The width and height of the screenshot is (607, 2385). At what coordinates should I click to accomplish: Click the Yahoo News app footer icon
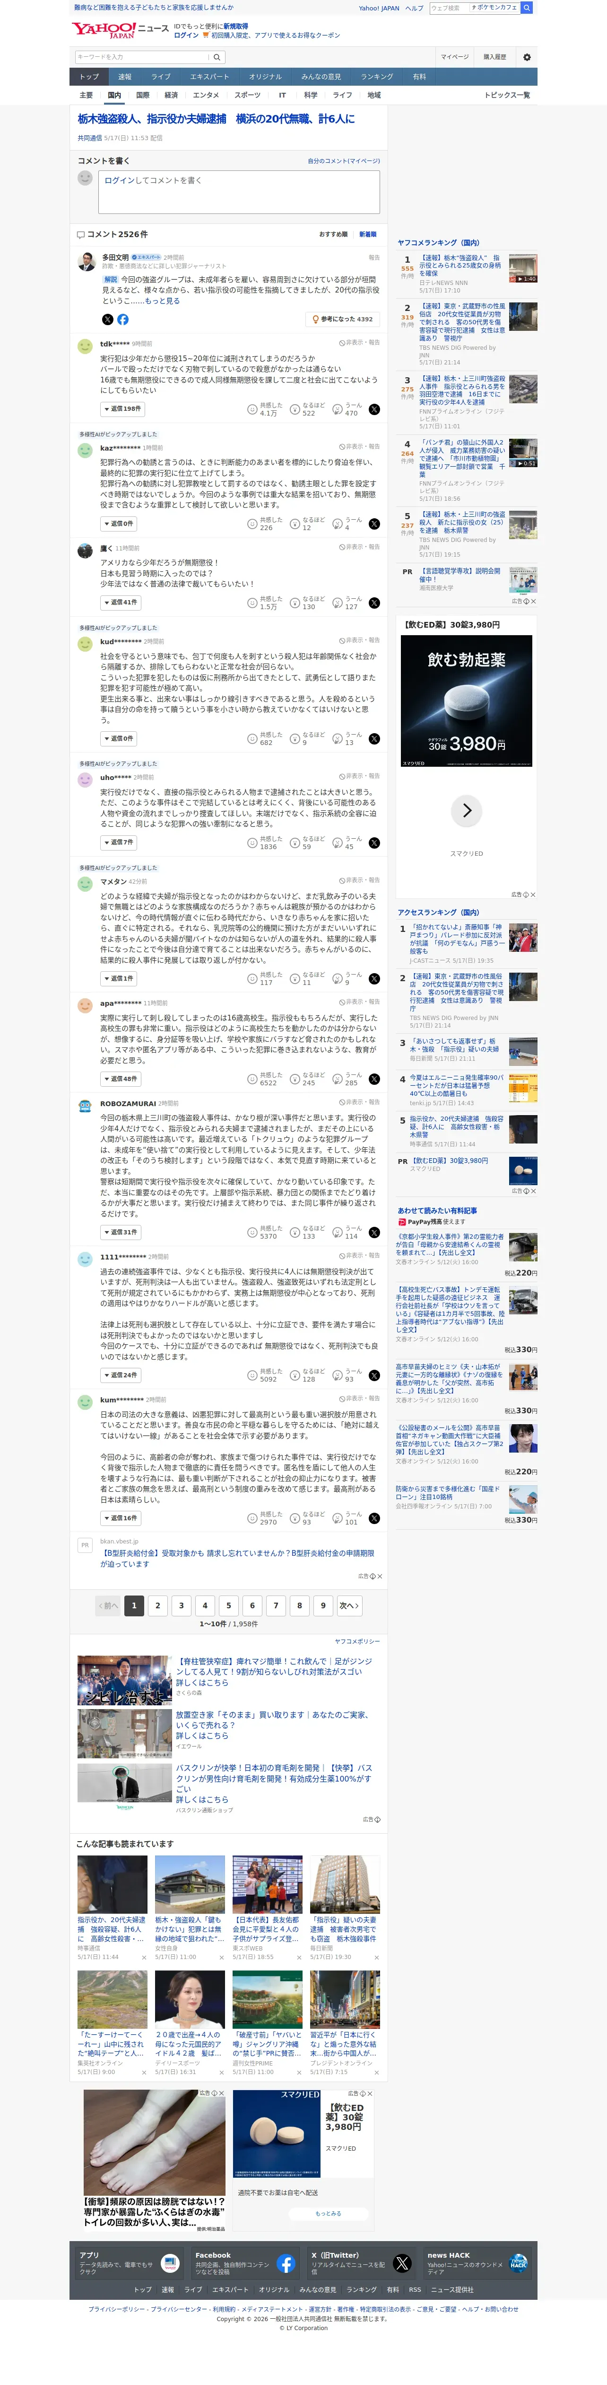(x=169, y=2264)
